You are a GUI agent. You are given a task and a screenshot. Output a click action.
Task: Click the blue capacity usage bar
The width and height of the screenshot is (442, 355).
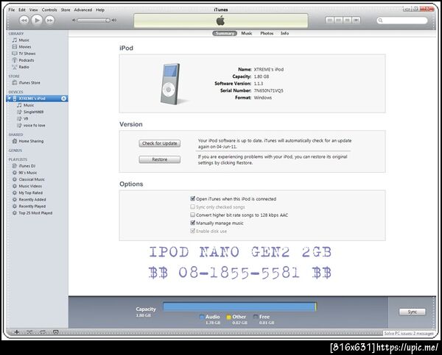coord(239,306)
